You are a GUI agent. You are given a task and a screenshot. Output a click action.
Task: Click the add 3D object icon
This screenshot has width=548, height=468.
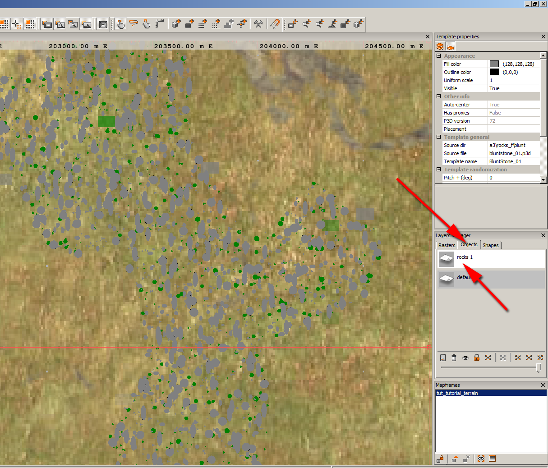[x=176, y=24]
